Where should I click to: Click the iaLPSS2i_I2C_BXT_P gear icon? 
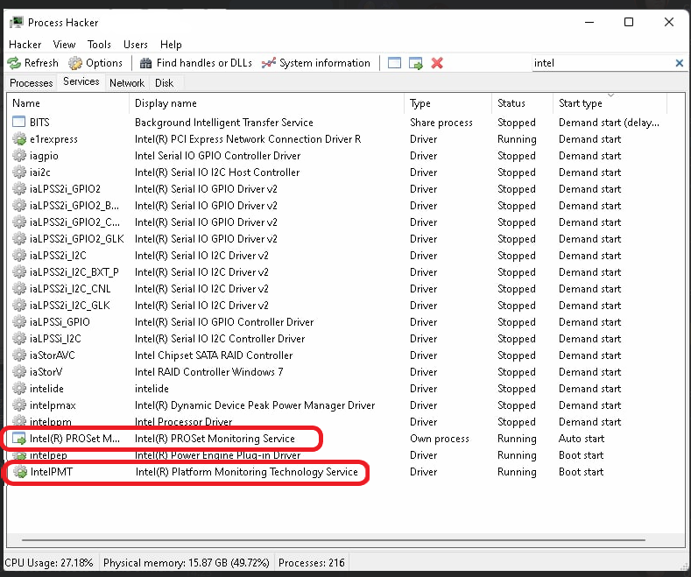[19, 272]
